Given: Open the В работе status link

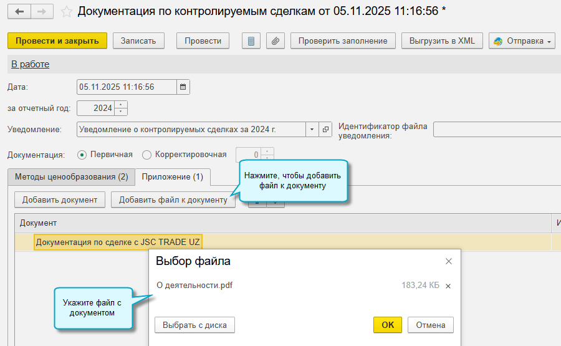Looking at the screenshot, I should coord(30,64).
